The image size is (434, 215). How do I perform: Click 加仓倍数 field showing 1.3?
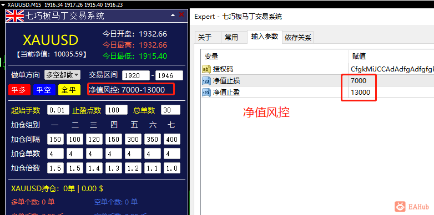click(113, 168)
